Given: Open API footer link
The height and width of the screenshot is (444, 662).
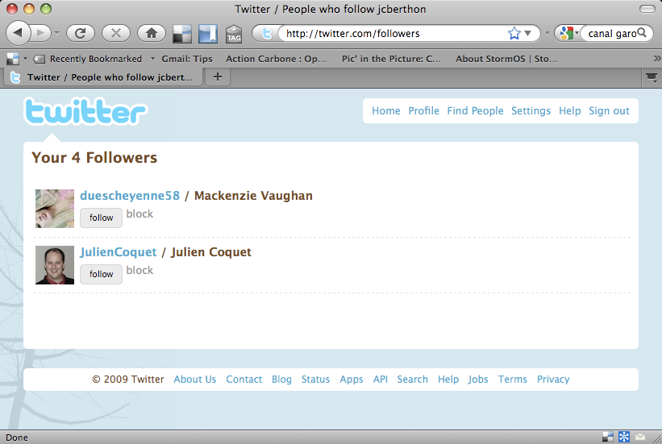Looking at the screenshot, I should (x=380, y=380).
